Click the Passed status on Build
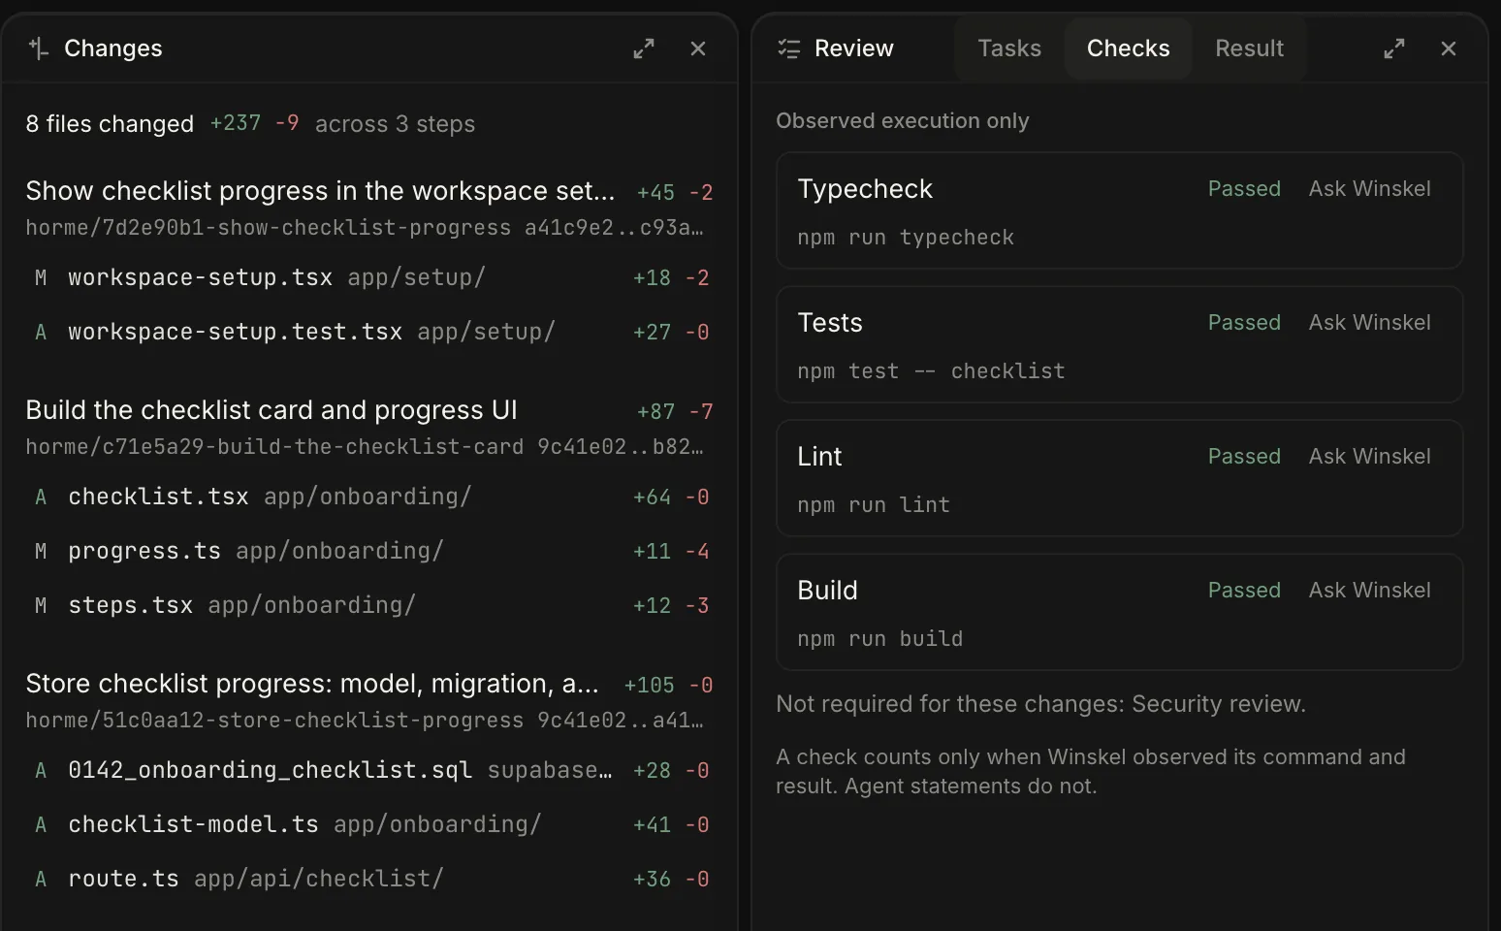 [x=1244, y=591]
